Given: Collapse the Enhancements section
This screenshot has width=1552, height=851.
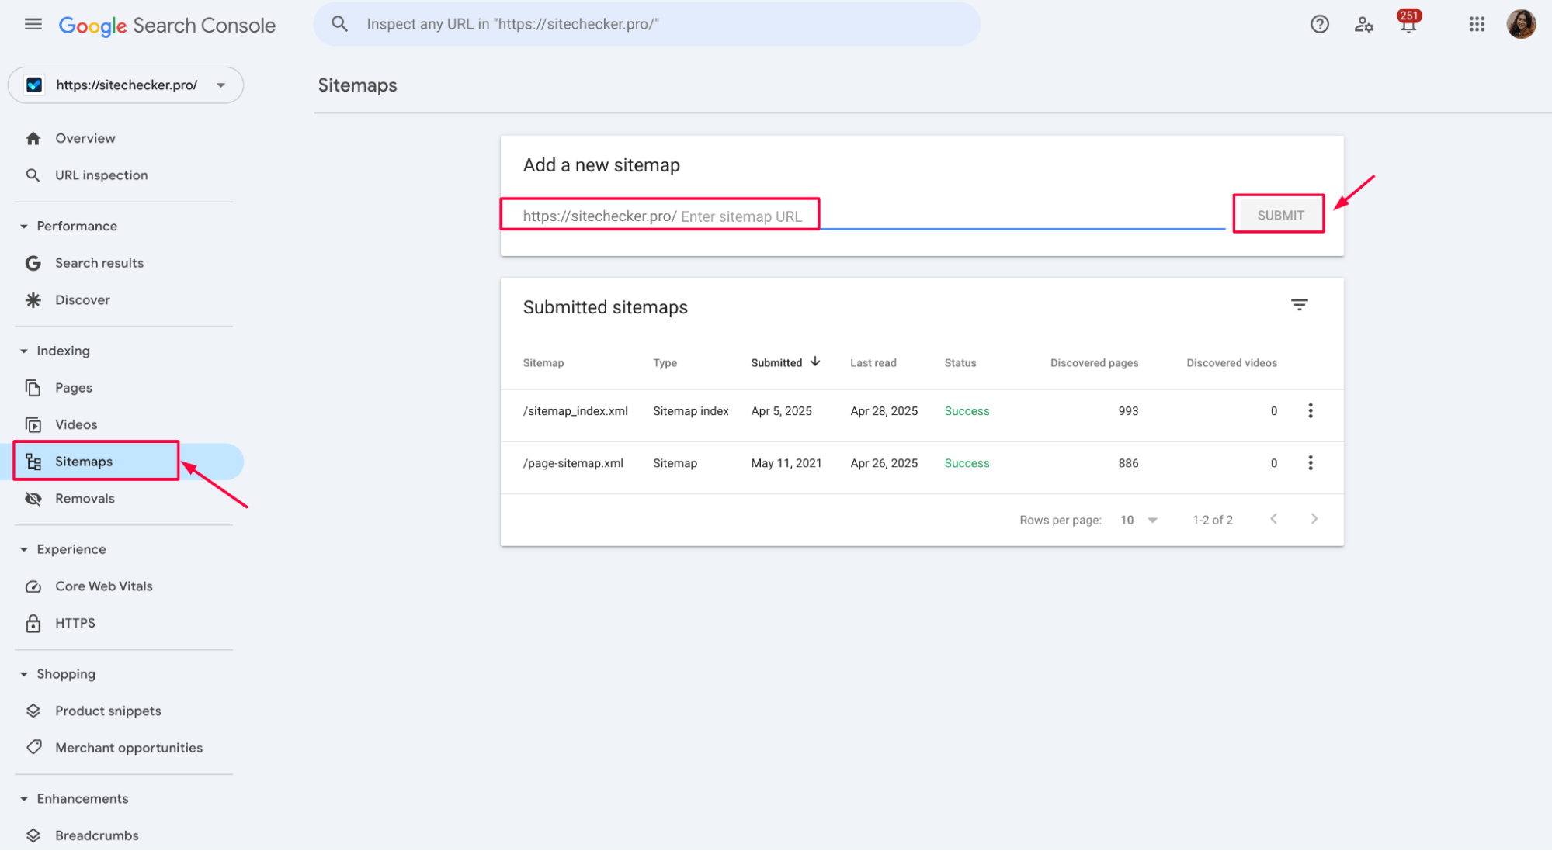Looking at the screenshot, I should point(24,799).
